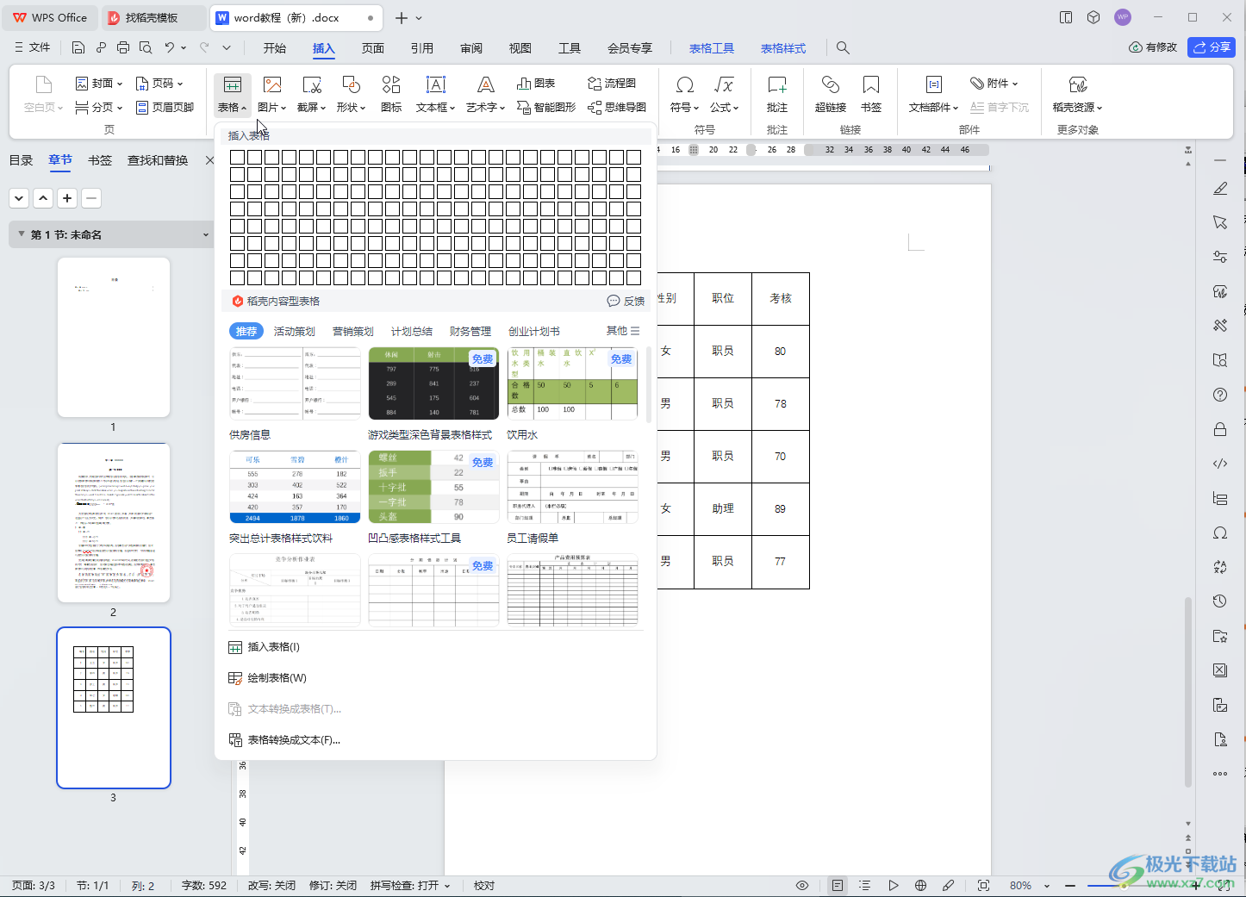Toggle the eye protection mode icon
The image size is (1246, 897).
click(x=802, y=885)
